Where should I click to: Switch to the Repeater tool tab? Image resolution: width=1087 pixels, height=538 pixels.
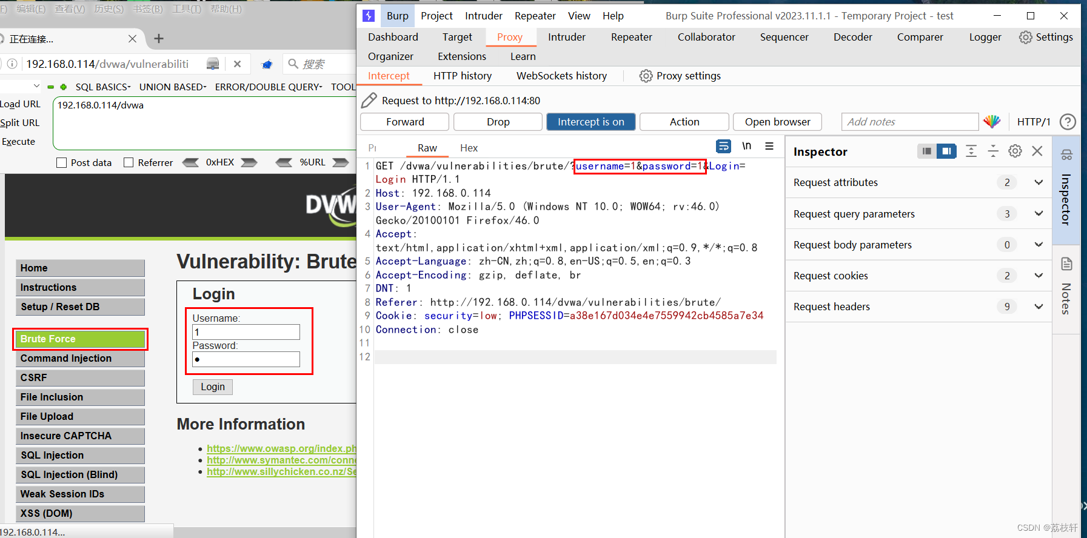click(x=631, y=37)
